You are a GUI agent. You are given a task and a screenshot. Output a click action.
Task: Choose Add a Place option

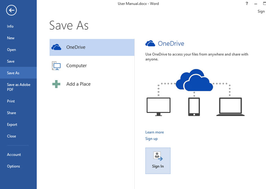[92, 84]
